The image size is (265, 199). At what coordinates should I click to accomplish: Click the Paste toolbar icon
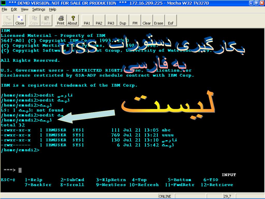pyautogui.click(x=46, y=20)
